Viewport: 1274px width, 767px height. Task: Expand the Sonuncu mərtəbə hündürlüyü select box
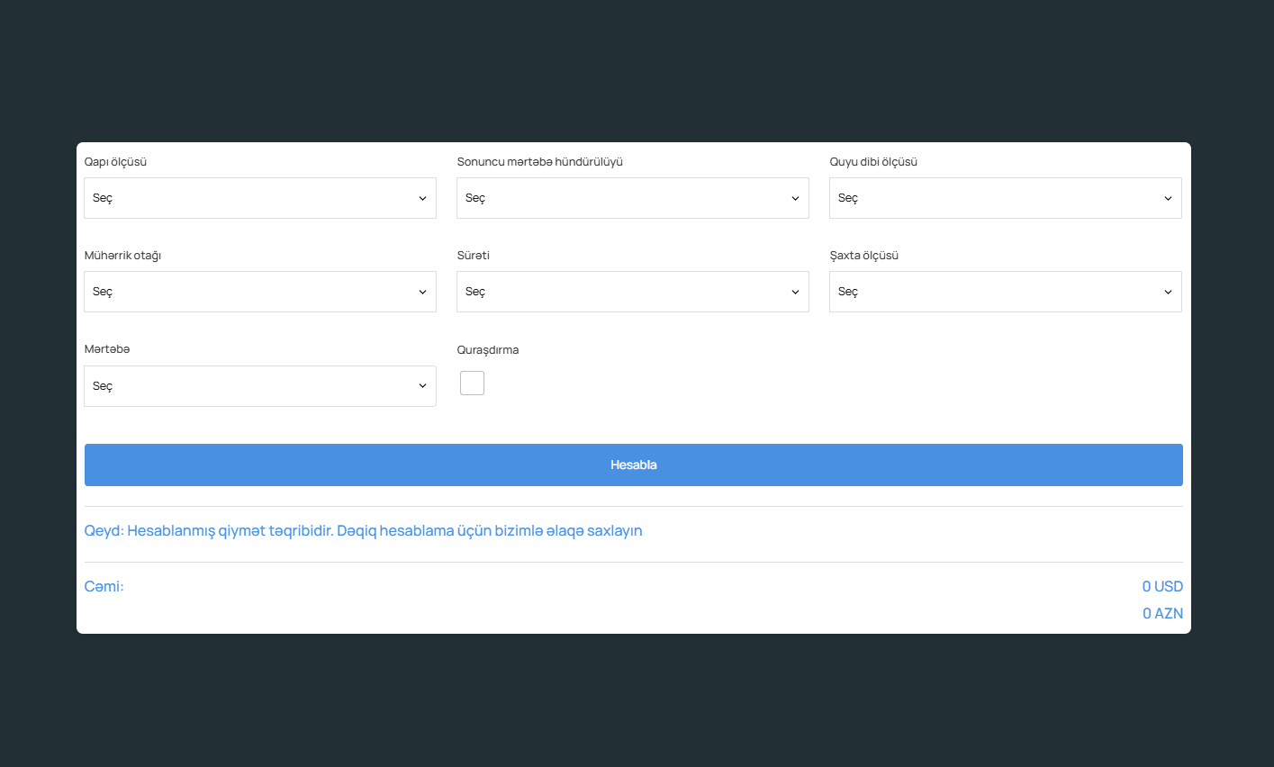(x=632, y=198)
